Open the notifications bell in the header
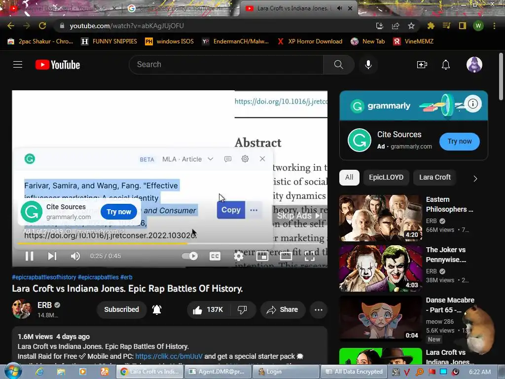The image size is (505, 379). [446, 65]
